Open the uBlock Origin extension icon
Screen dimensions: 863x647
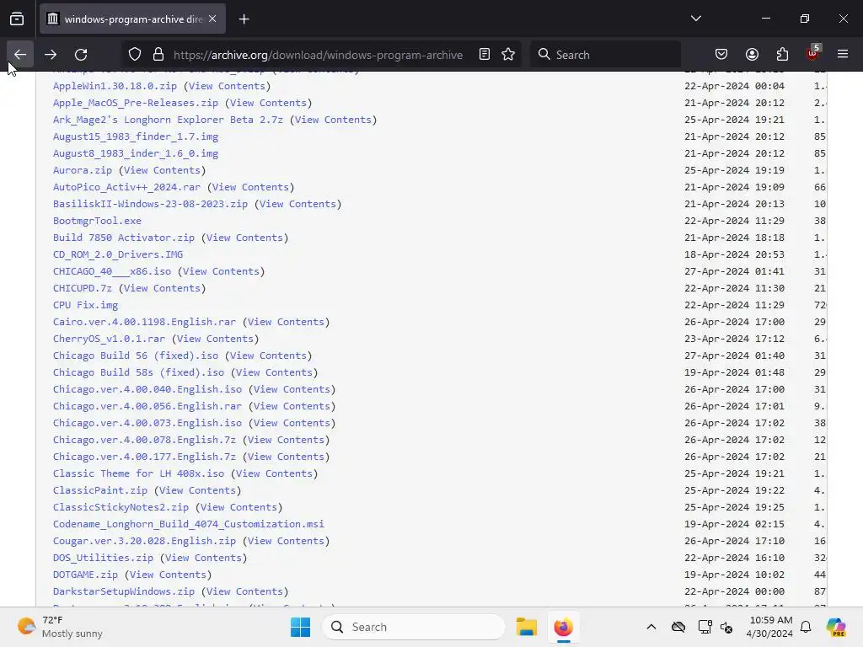(812, 53)
